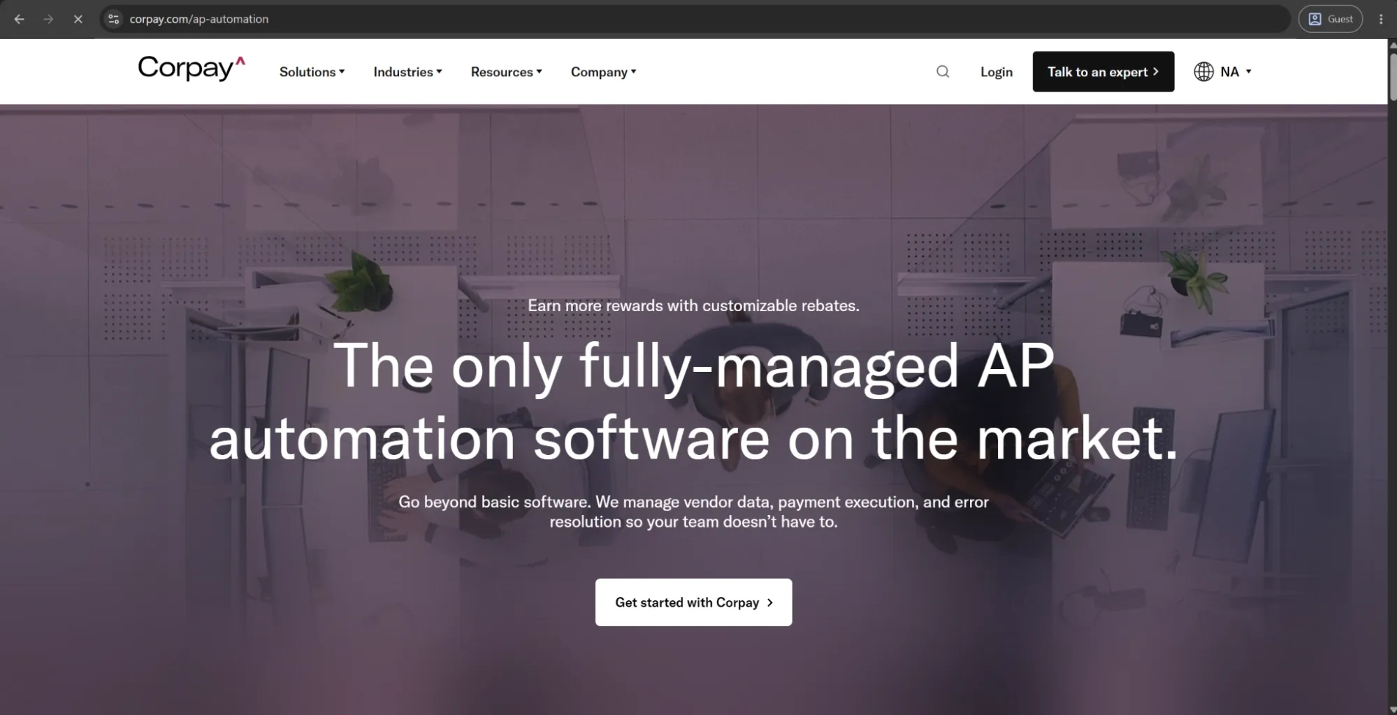Click the page vertical scrollbar thumb
This screenshot has height=715, width=1397.
1391,76
